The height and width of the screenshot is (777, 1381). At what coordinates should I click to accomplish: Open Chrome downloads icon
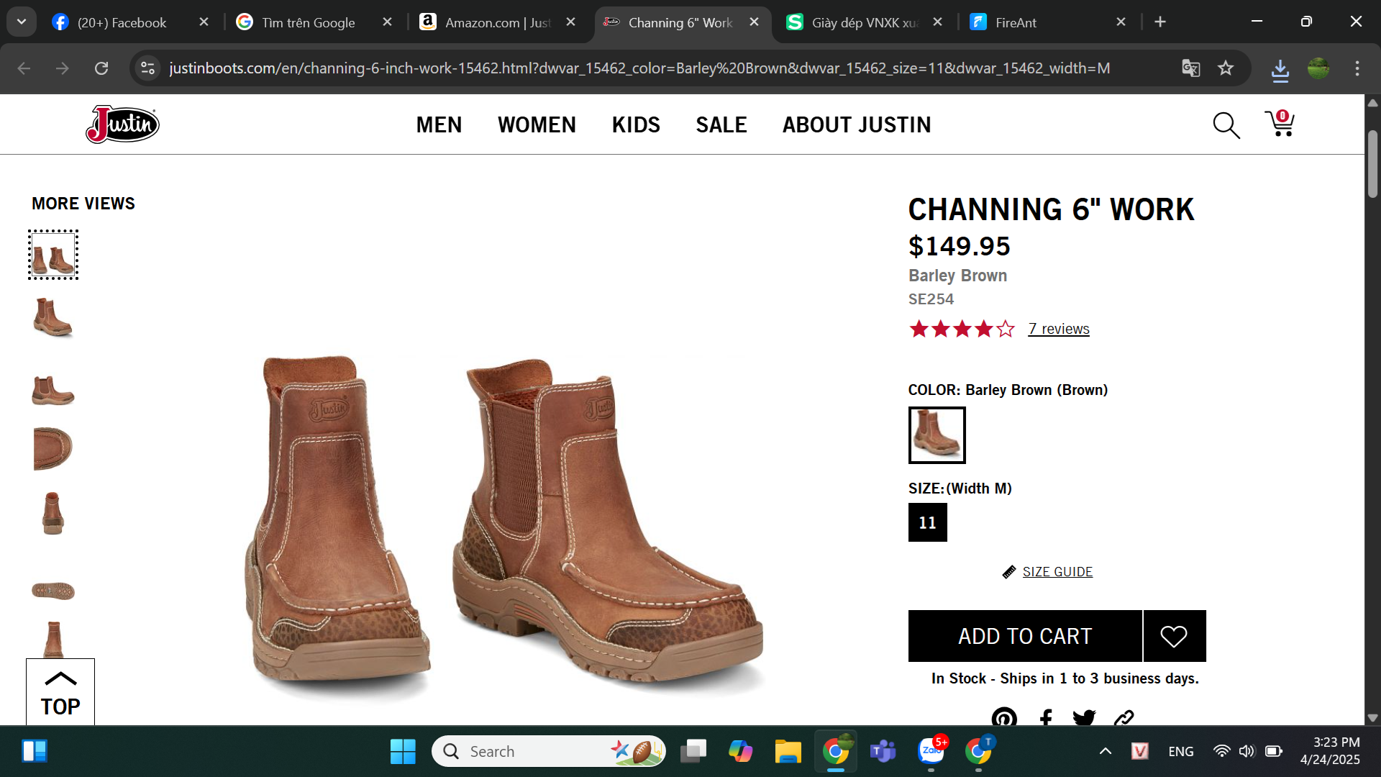(x=1280, y=69)
